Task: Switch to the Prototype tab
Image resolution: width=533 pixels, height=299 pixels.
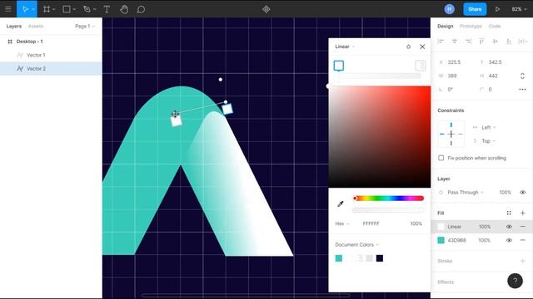Action: [471, 26]
